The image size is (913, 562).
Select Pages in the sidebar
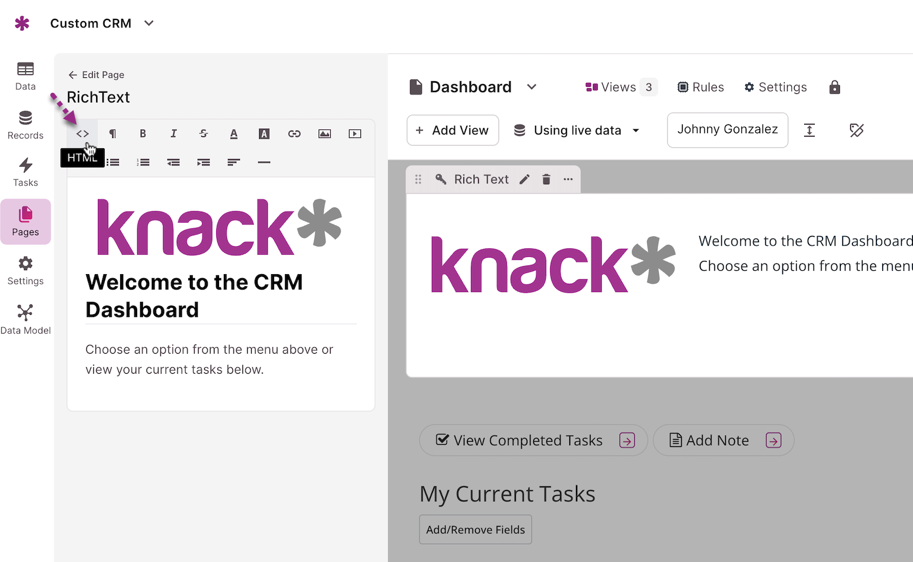pyautogui.click(x=26, y=221)
